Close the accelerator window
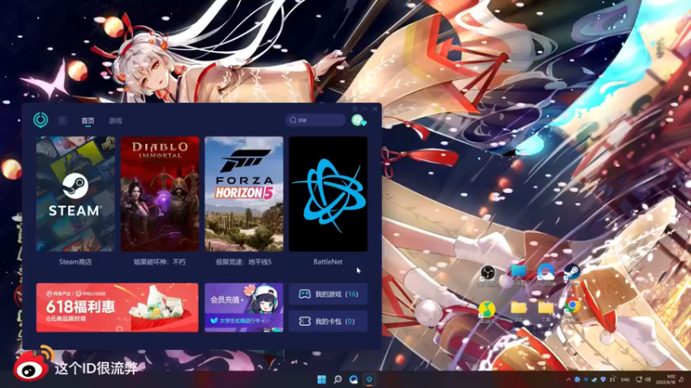Viewport: 691px width, 388px height. (375, 109)
